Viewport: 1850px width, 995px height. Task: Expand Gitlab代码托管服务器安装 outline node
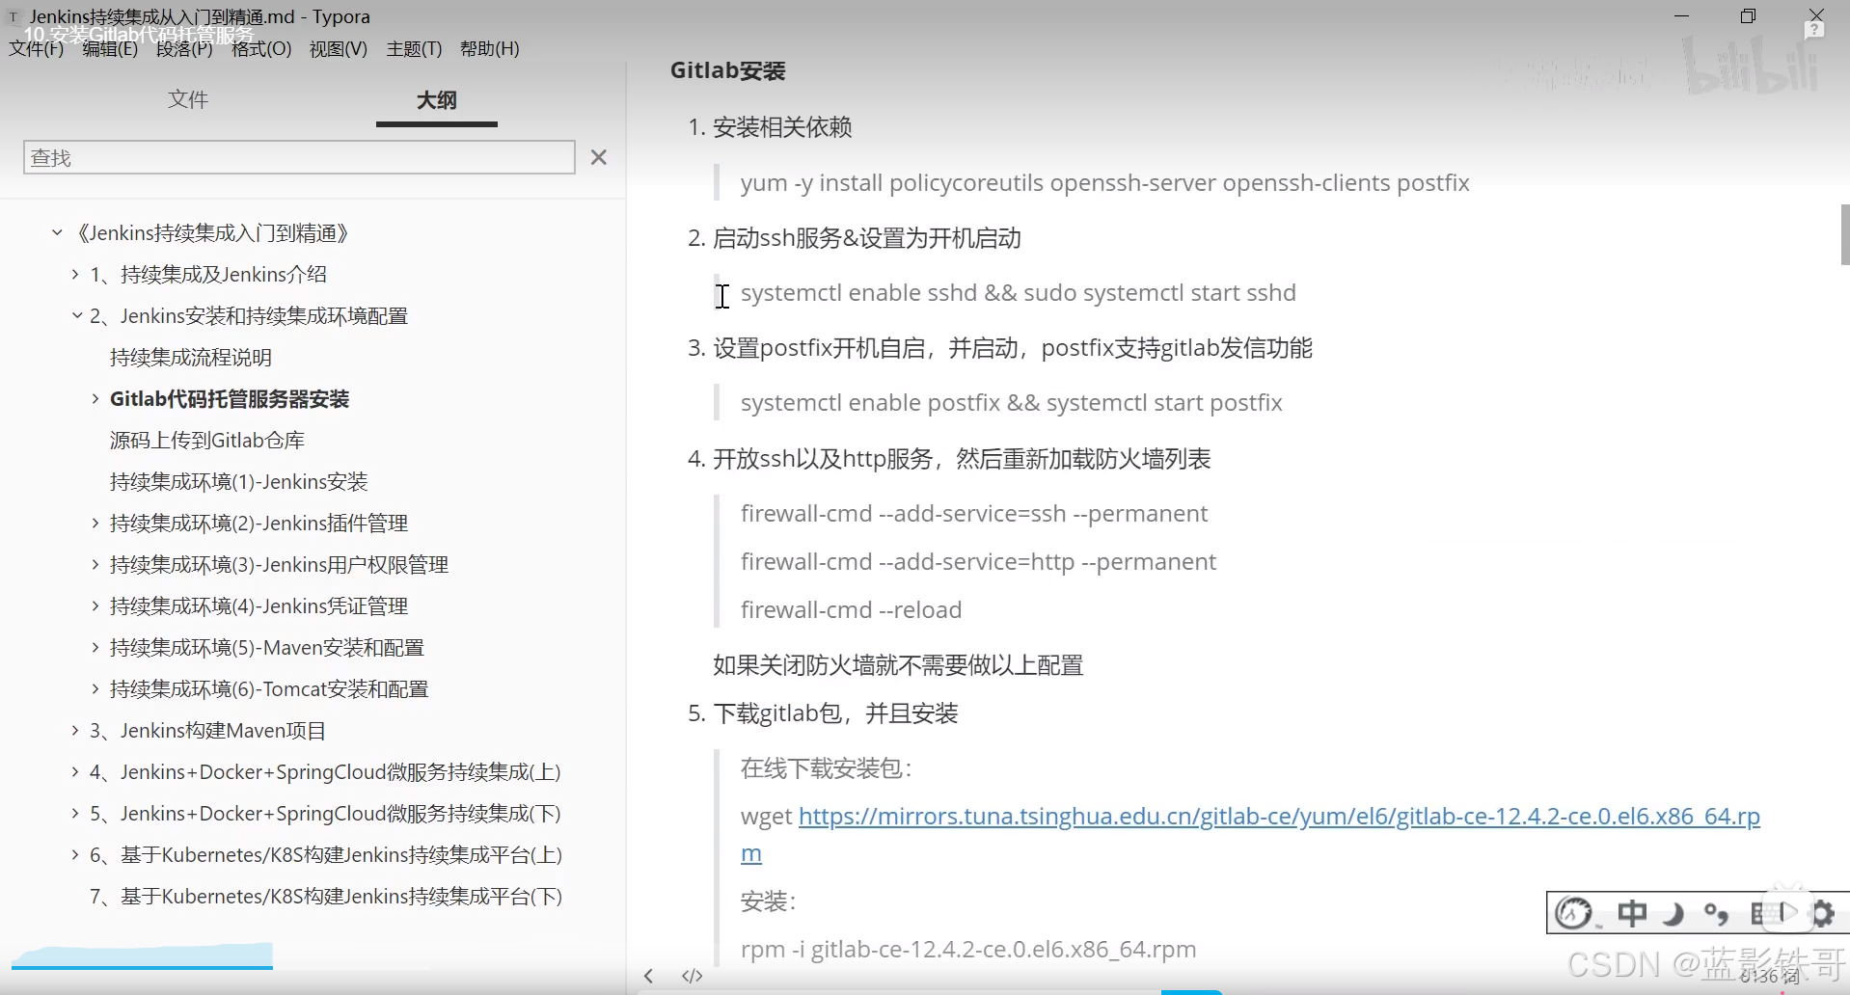click(95, 398)
